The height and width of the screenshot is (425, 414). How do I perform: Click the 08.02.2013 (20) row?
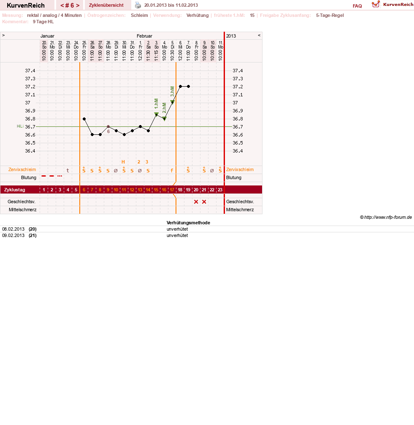[207, 229]
